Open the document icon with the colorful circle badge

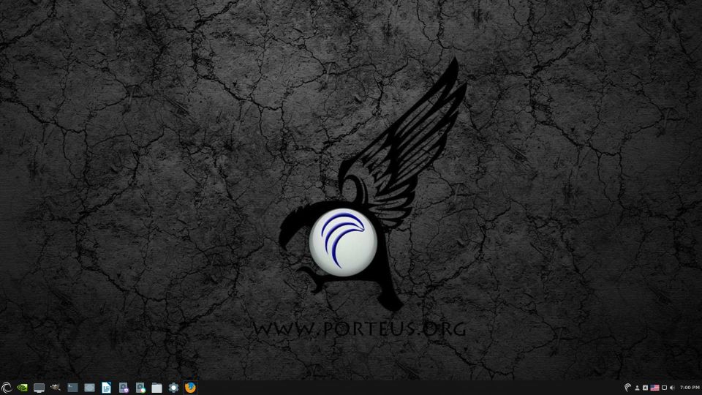[140, 388]
